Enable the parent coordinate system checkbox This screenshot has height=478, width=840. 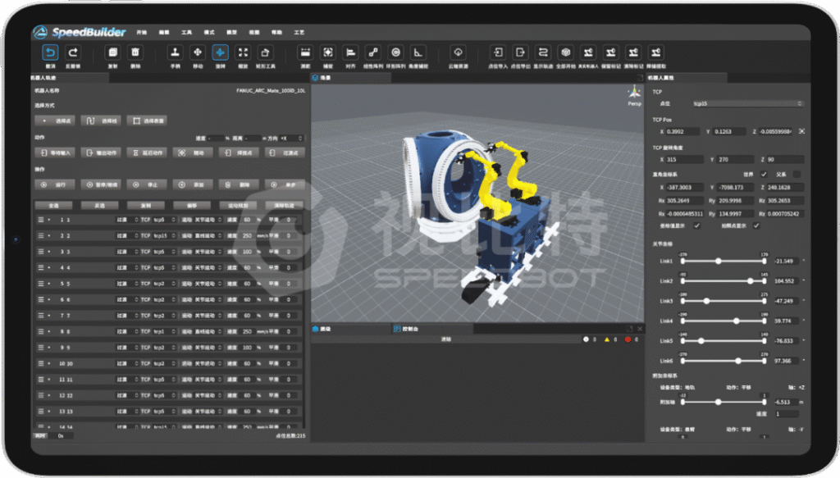click(797, 174)
